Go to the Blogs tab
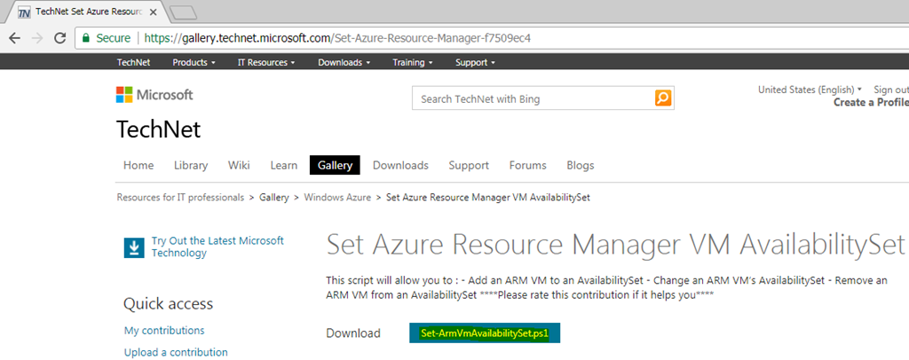 581,166
